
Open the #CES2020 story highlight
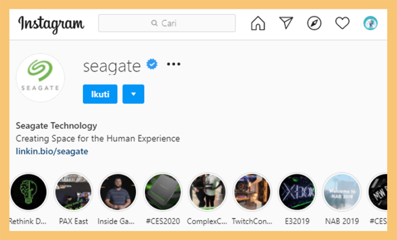click(x=163, y=192)
